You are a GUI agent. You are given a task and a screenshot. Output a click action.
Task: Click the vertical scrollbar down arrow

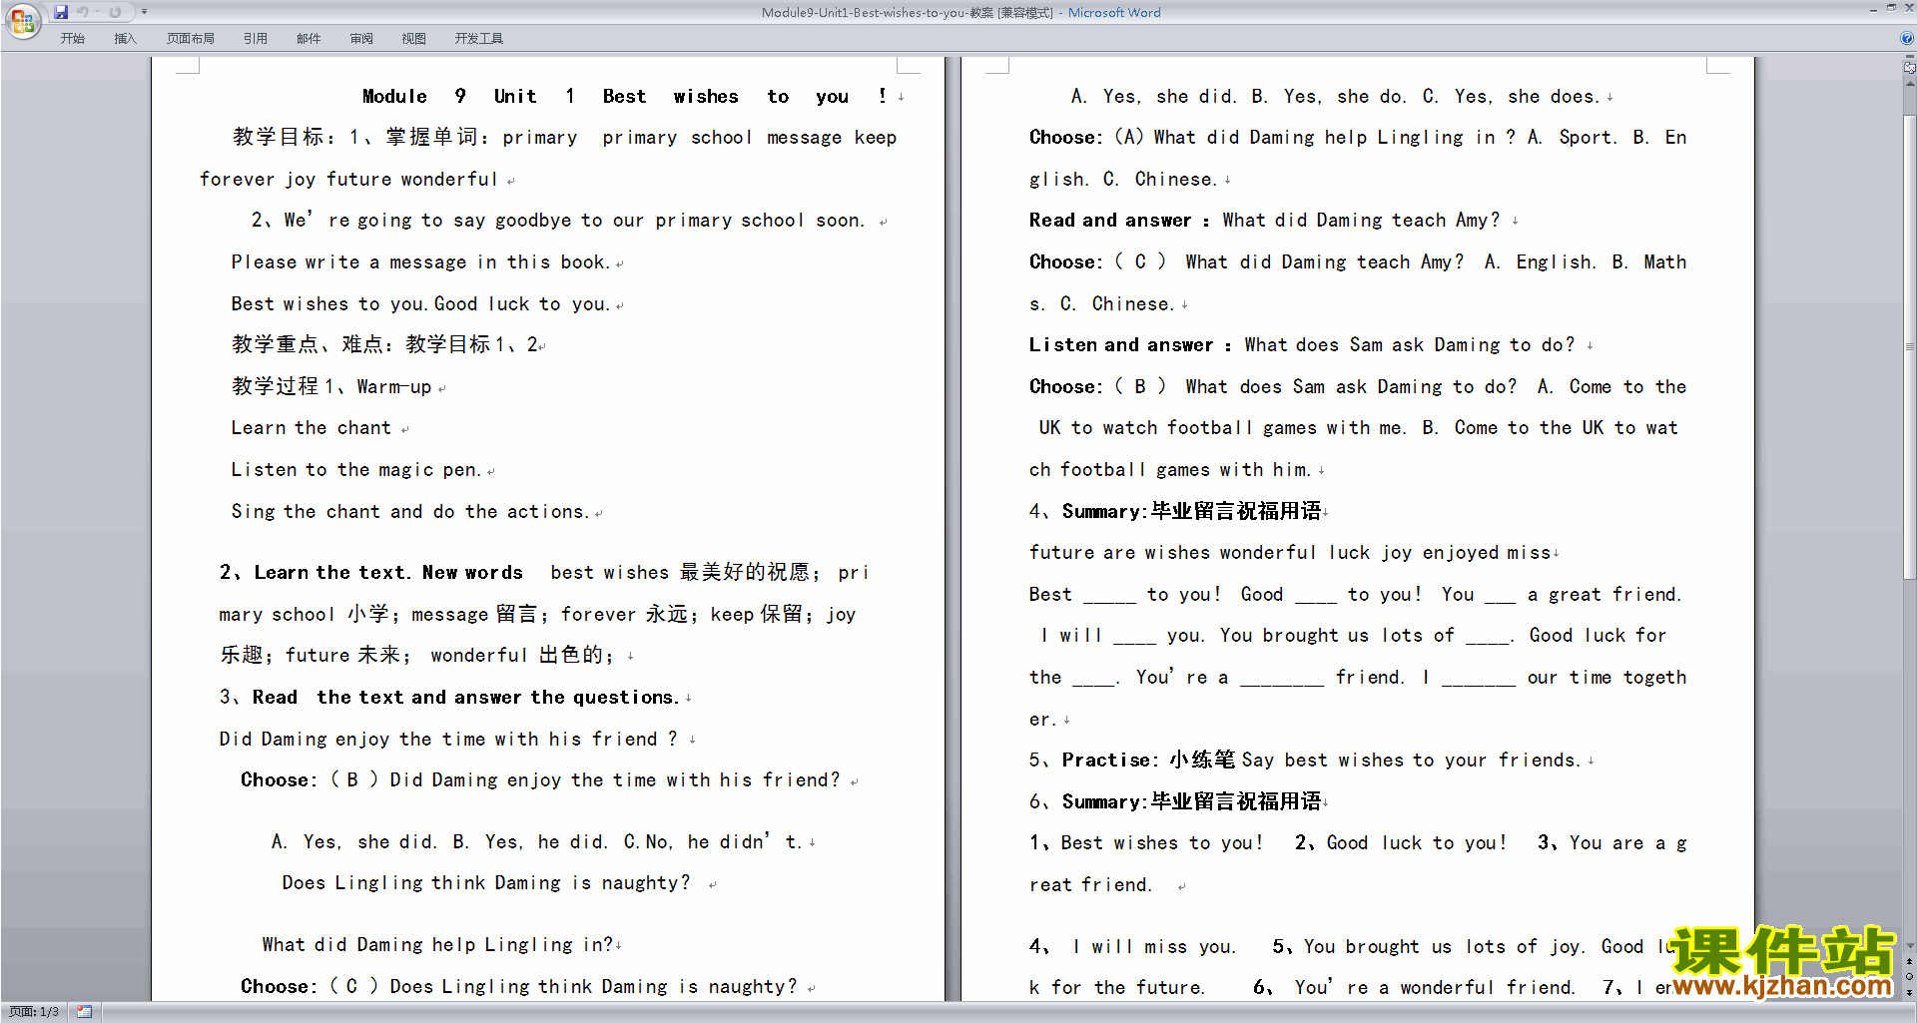click(1909, 946)
